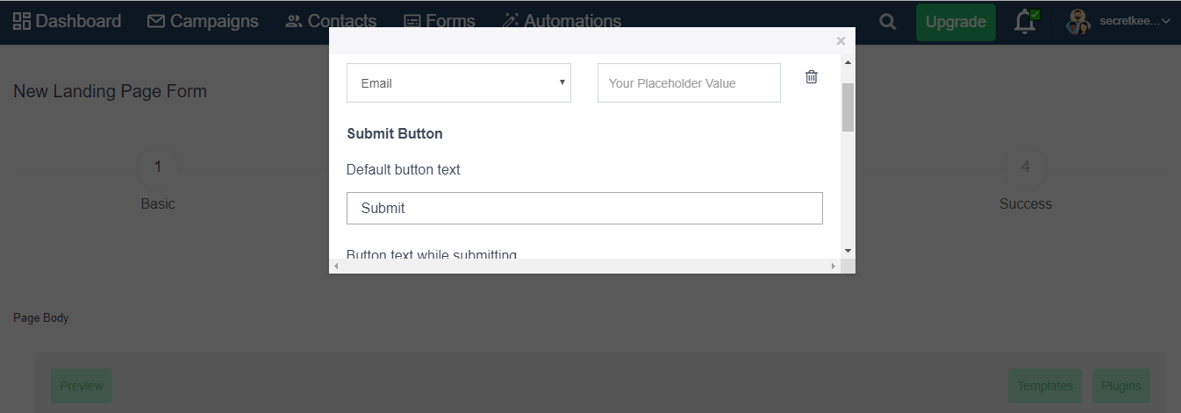Click the Dashboard grid icon
1181x413 pixels.
pyautogui.click(x=22, y=21)
